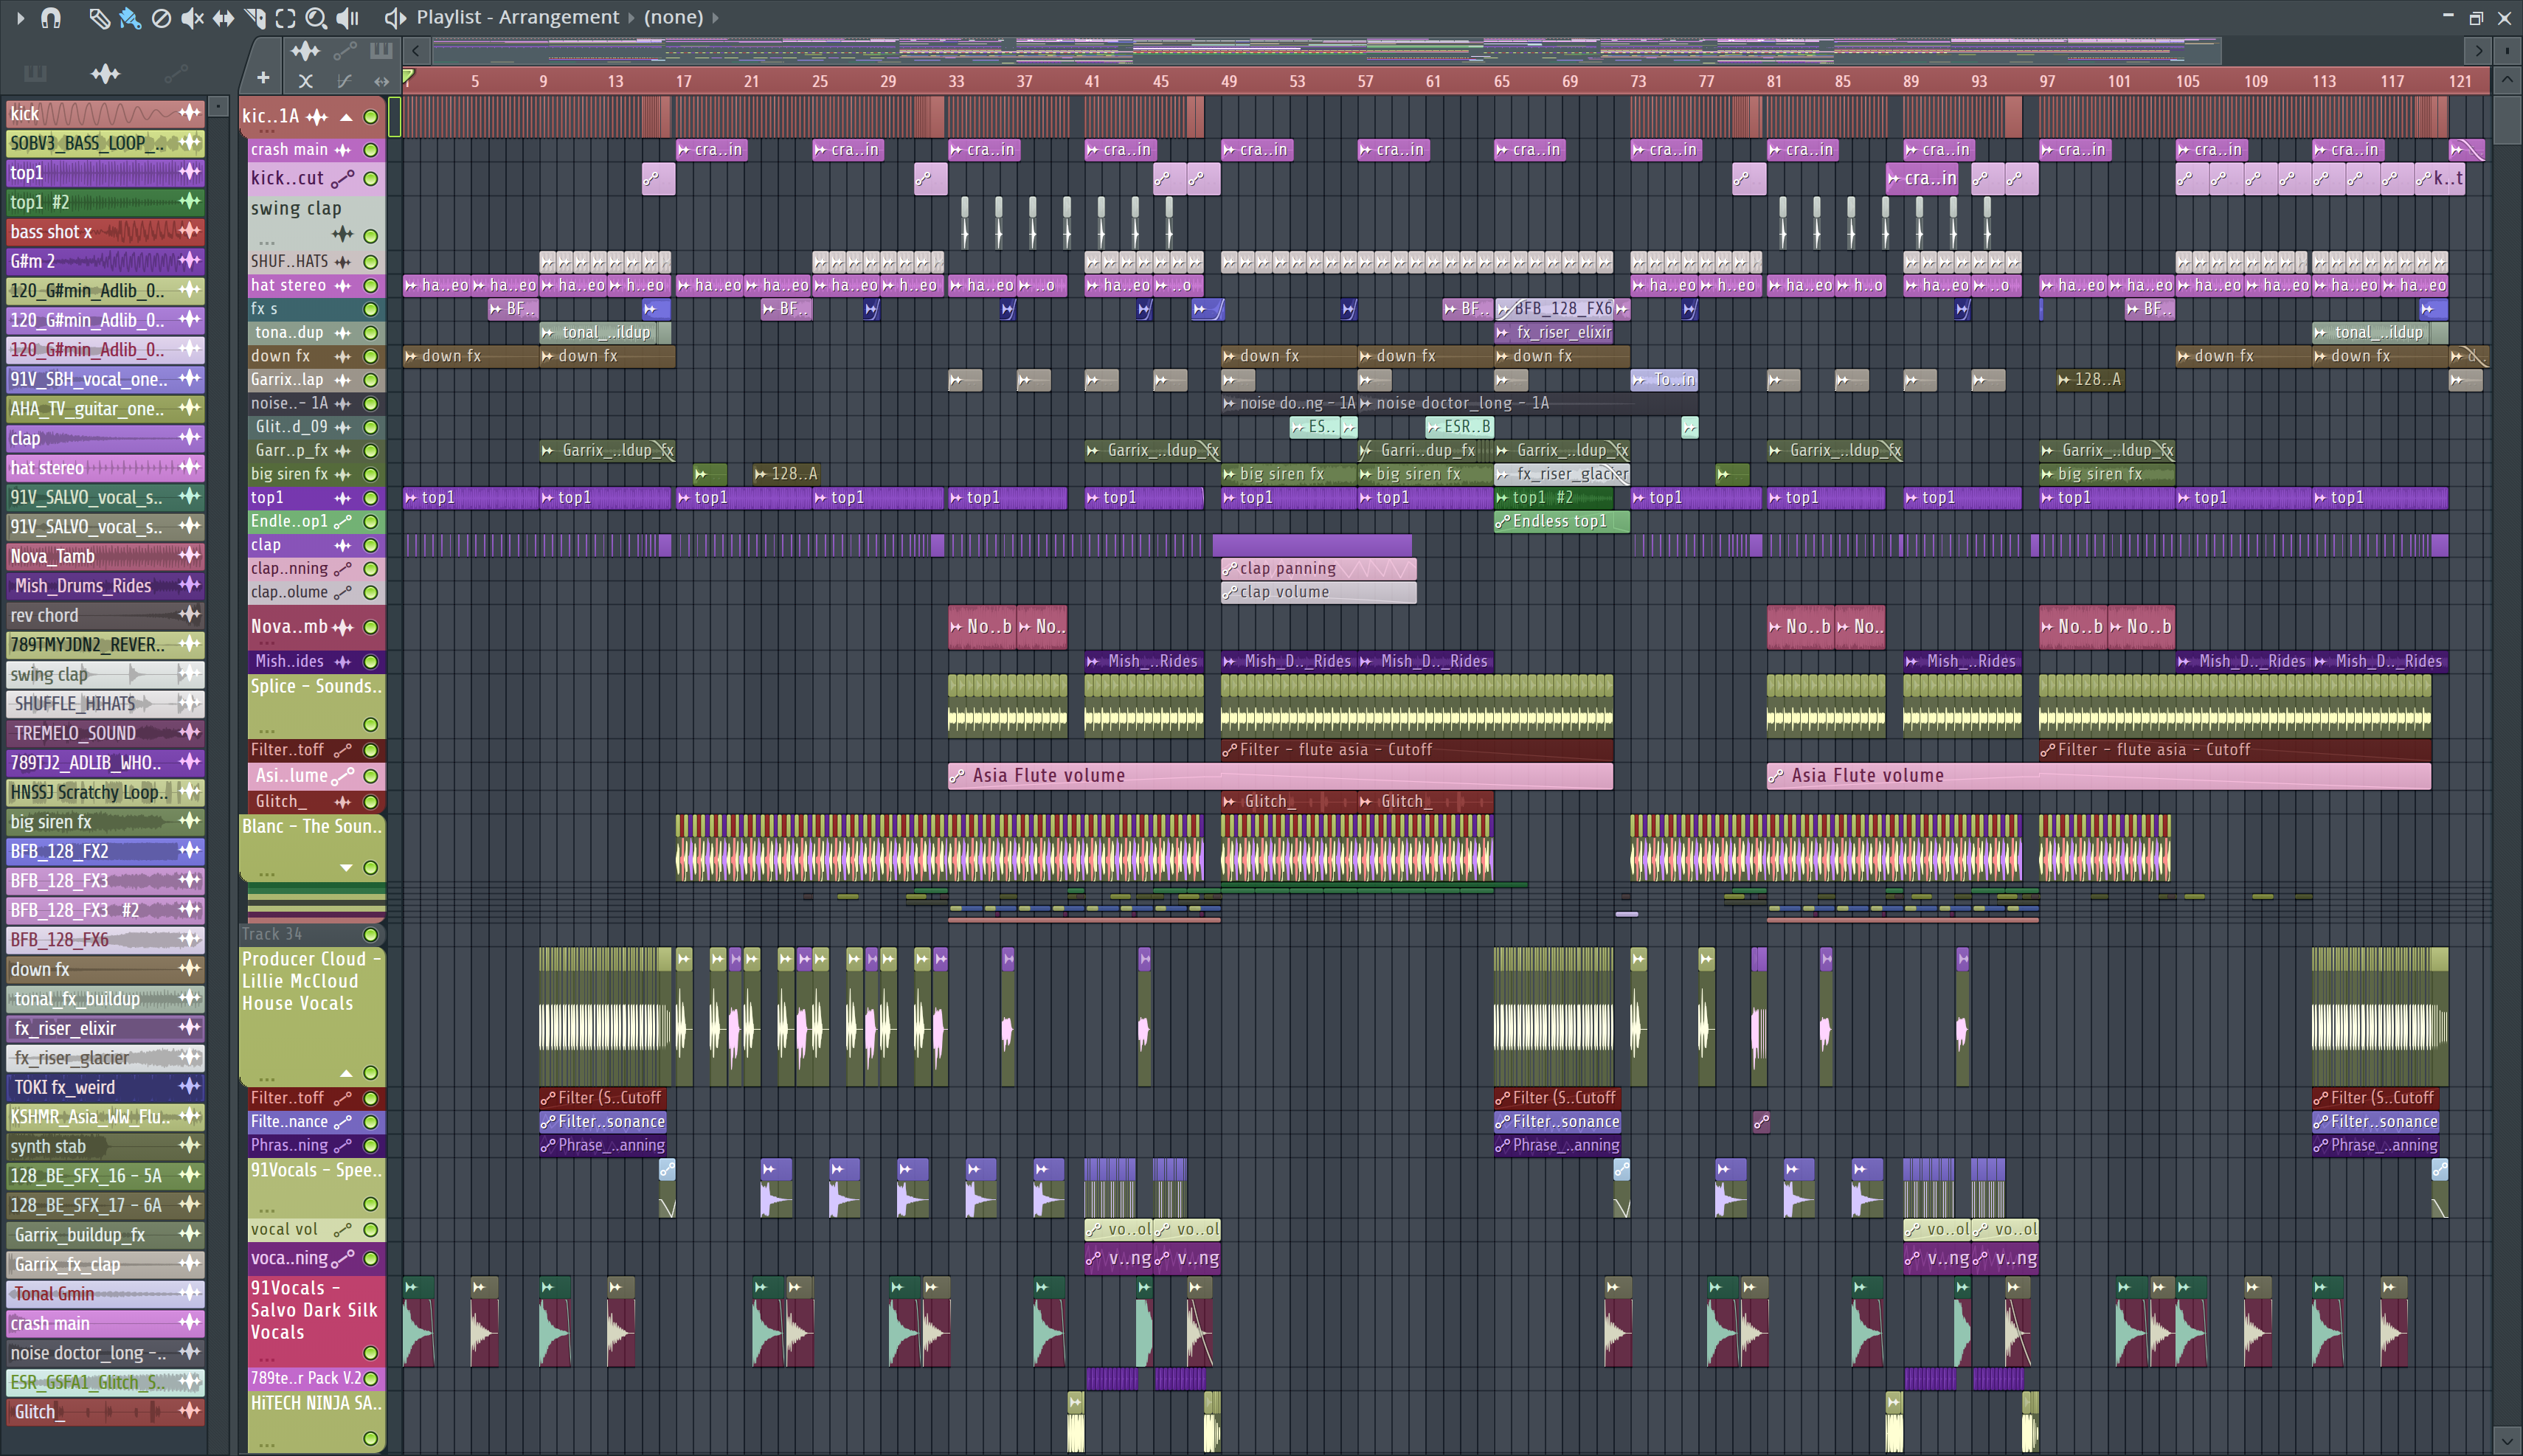
Task: Mute the SHUF..HATS track
Action: click(371, 262)
